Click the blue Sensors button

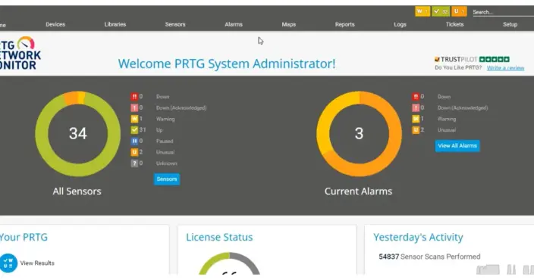(x=167, y=179)
